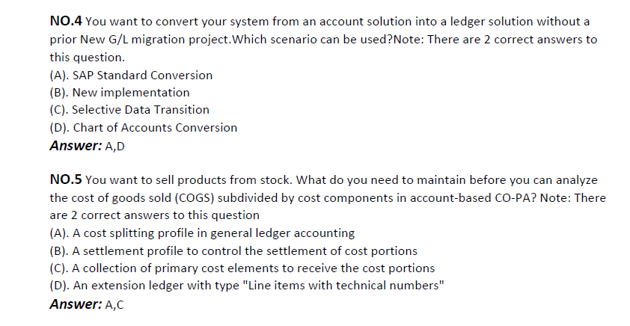The height and width of the screenshot is (326, 630).
Task: Click the NO.5 question heading
Action: coord(66,179)
